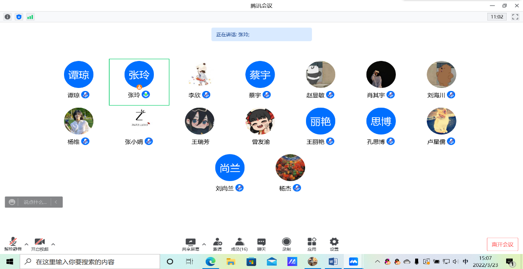
Task: Expand video options arrow beside 开启视频
Action: click(53, 244)
